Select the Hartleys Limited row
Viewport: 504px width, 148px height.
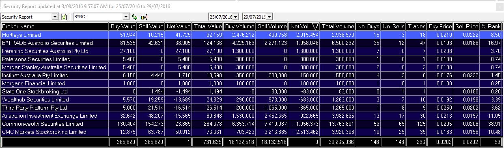pyautogui.click(x=252, y=35)
